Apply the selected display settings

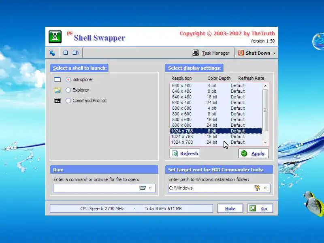tap(254, 153)
